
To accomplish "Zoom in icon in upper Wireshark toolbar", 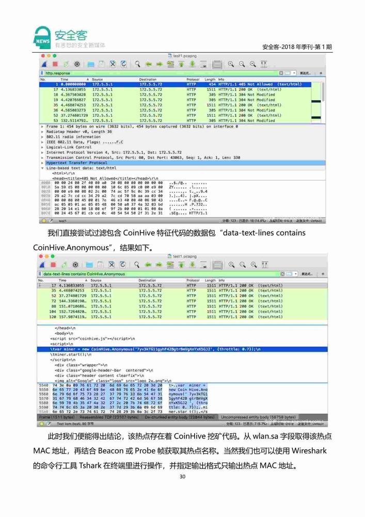I will coord(231,64).
